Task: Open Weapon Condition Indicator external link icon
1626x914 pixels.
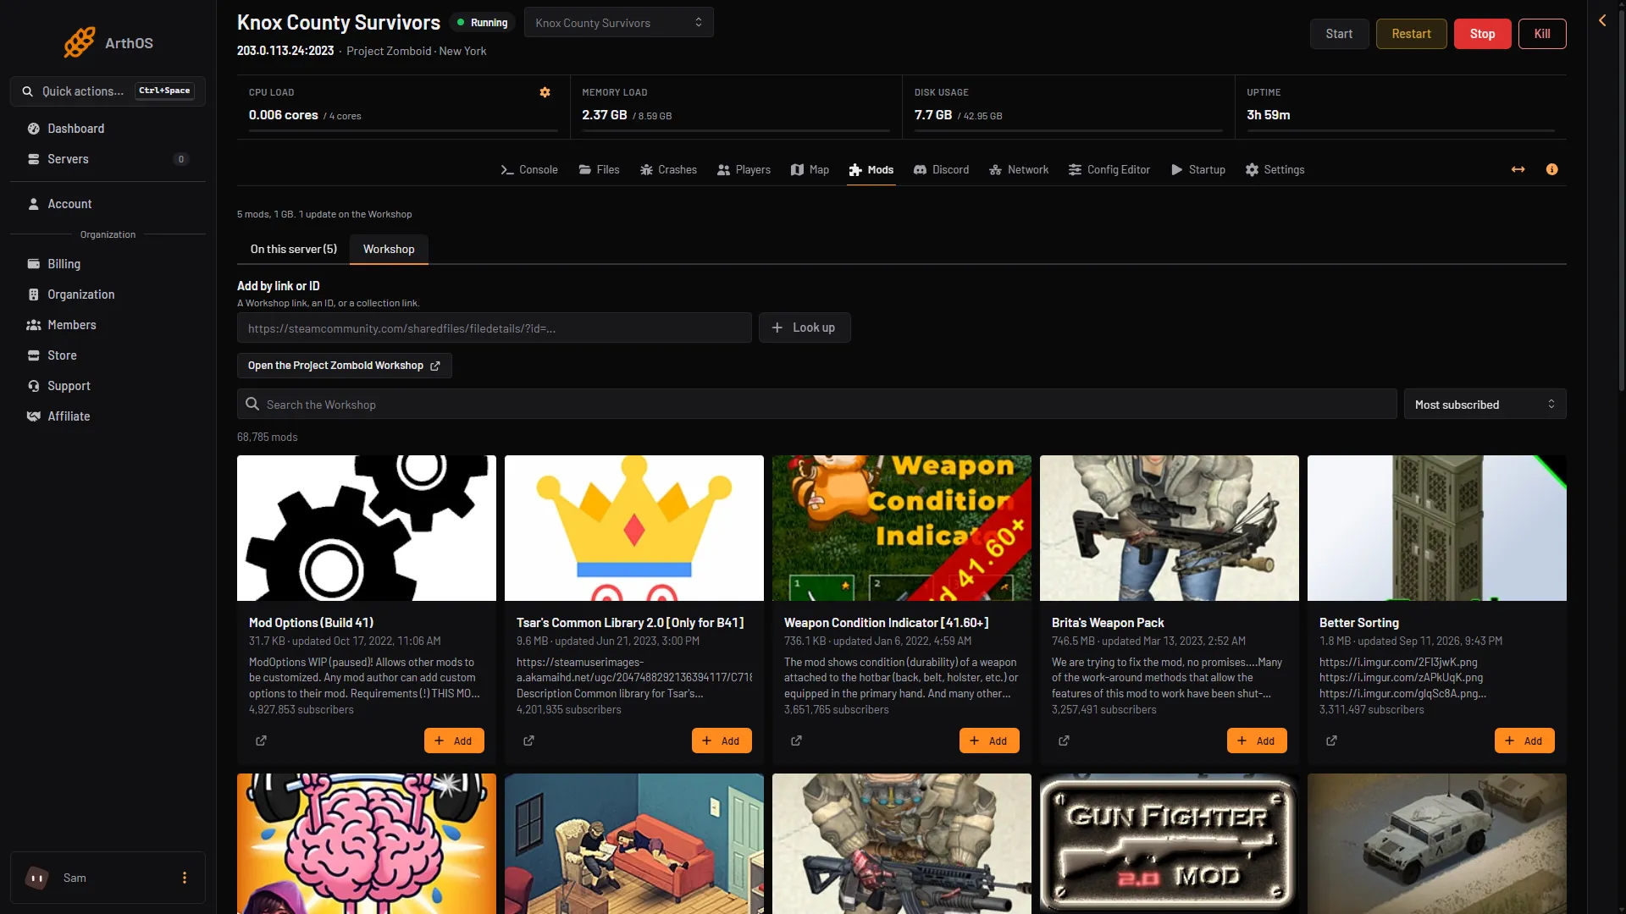Action: click(x=796, y=741)
